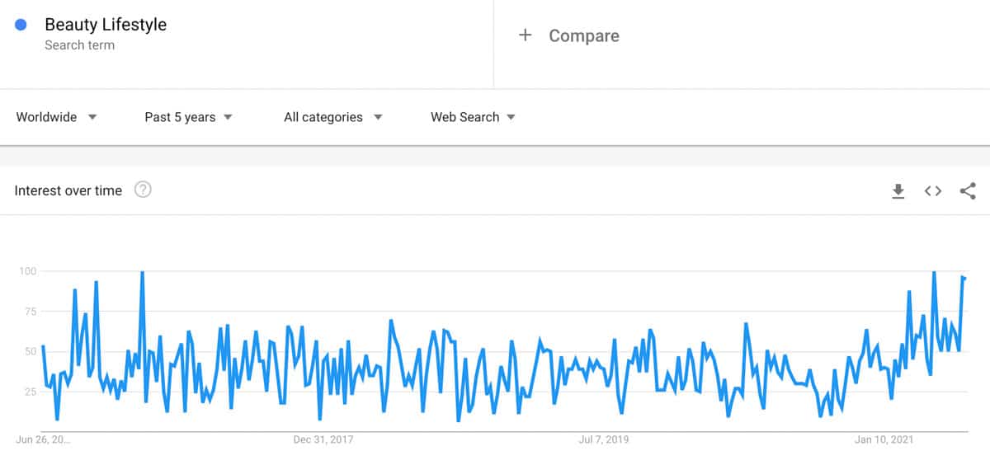Edit the Beauty Lifestyle search term
990x460 pixels.
[x=106, y=25]
